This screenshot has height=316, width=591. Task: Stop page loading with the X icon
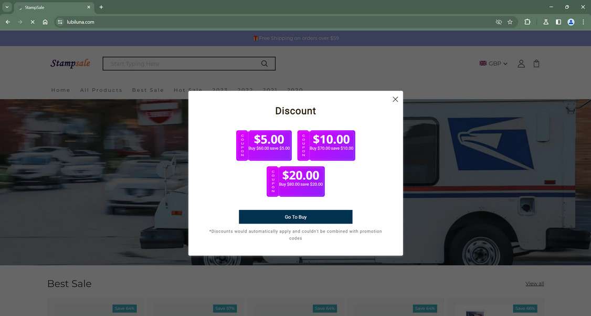32,22
